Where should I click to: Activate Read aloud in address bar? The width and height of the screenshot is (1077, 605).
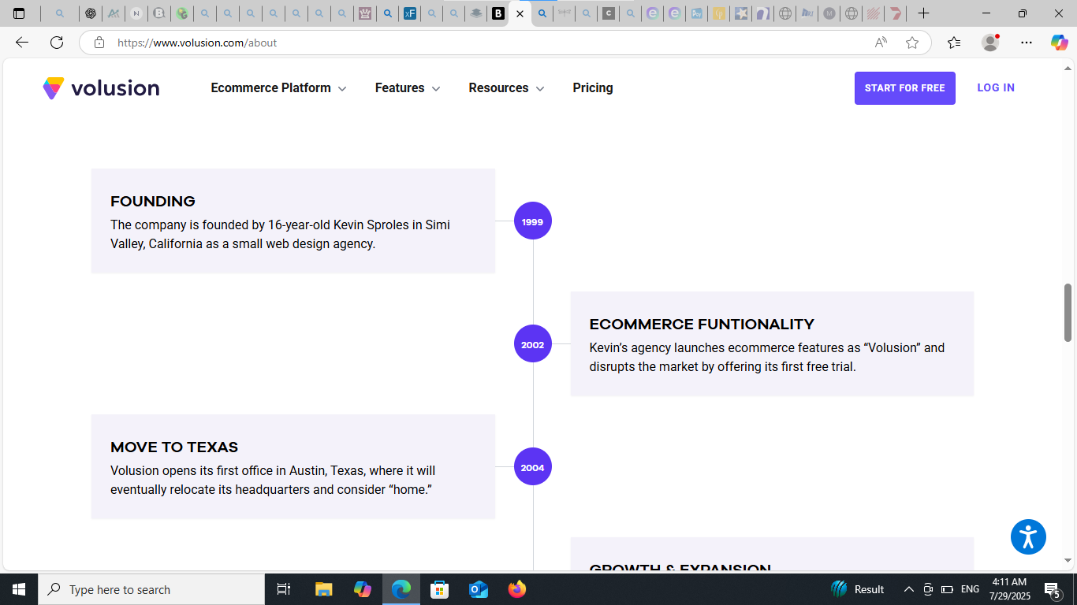coord(881,43)
